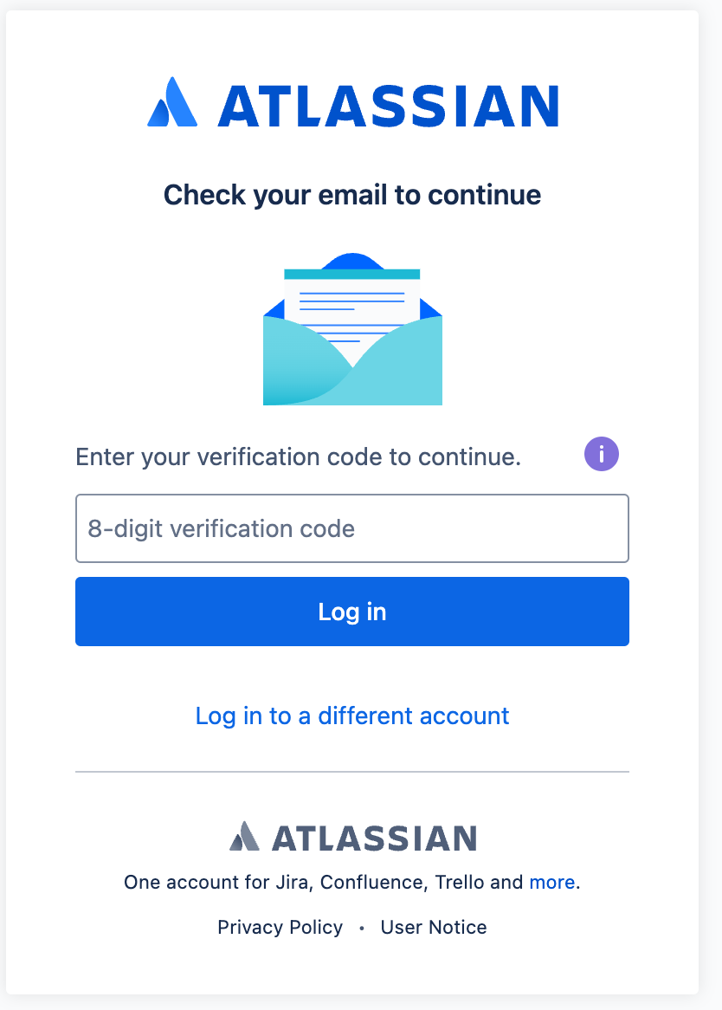Click the gray footer Atlassian logo mark

pyautogui.click(x=244, y=837)
